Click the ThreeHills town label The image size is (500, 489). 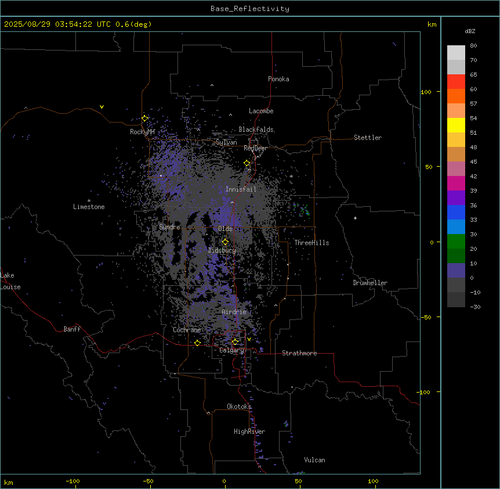(311, 243)
